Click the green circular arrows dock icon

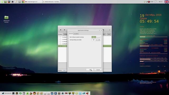20,93
